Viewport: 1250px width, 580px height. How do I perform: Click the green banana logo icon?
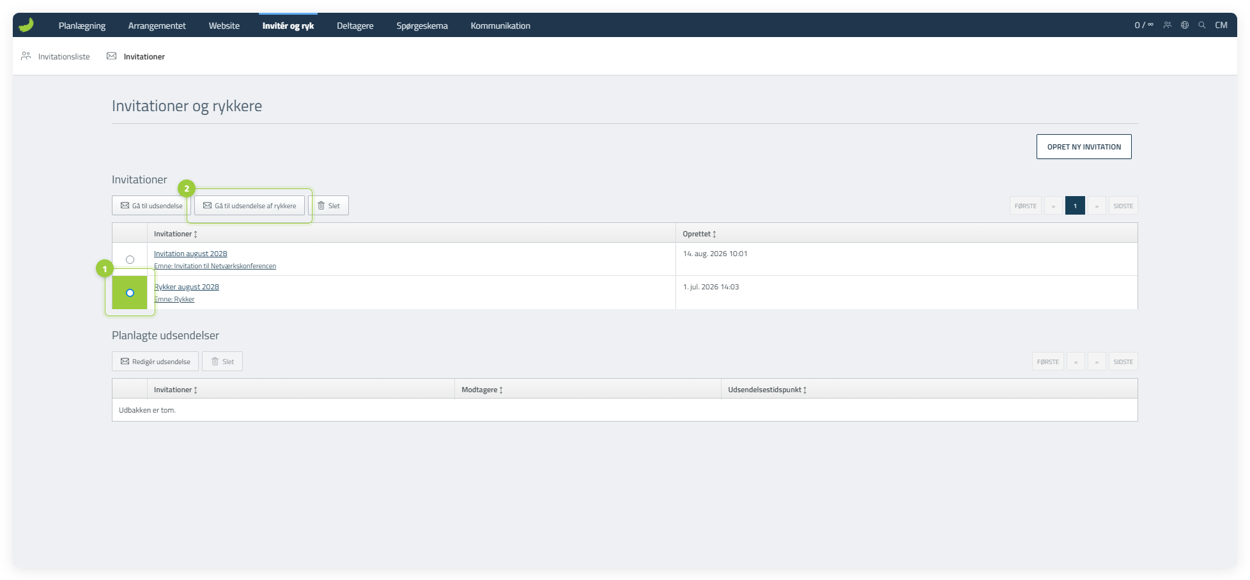pyautogui.click(x=26, y=25)
